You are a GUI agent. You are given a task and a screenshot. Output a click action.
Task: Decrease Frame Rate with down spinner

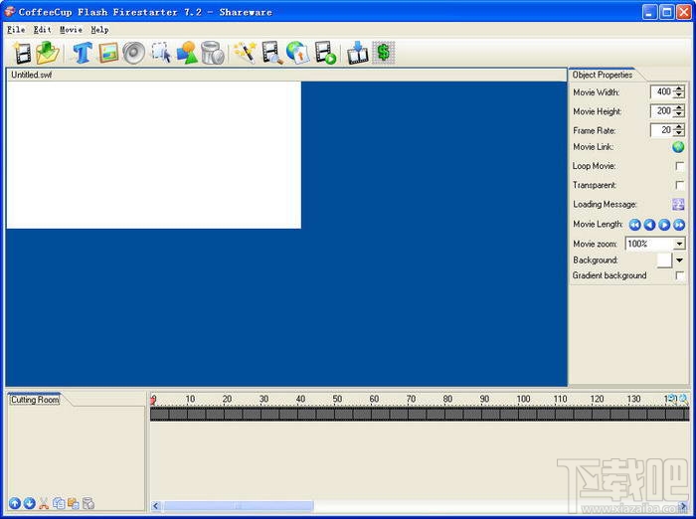click(679, 133)
